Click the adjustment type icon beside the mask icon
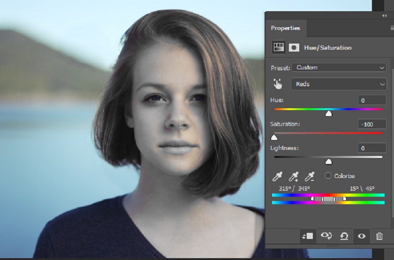The height and width of the screenshot is (260, 394). coord(279,47)
